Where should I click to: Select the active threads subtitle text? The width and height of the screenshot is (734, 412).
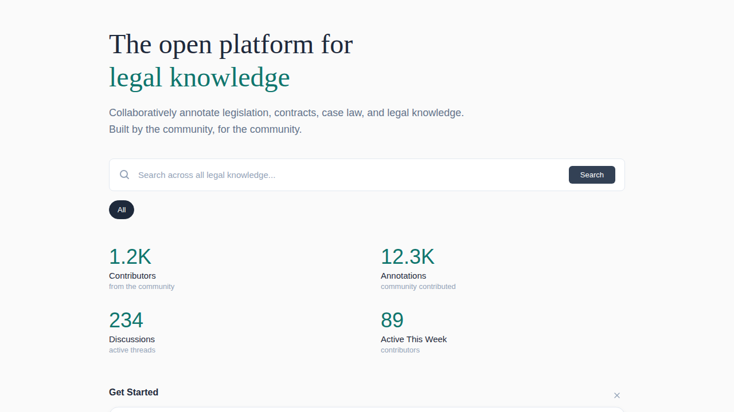(x=132, y=350)
